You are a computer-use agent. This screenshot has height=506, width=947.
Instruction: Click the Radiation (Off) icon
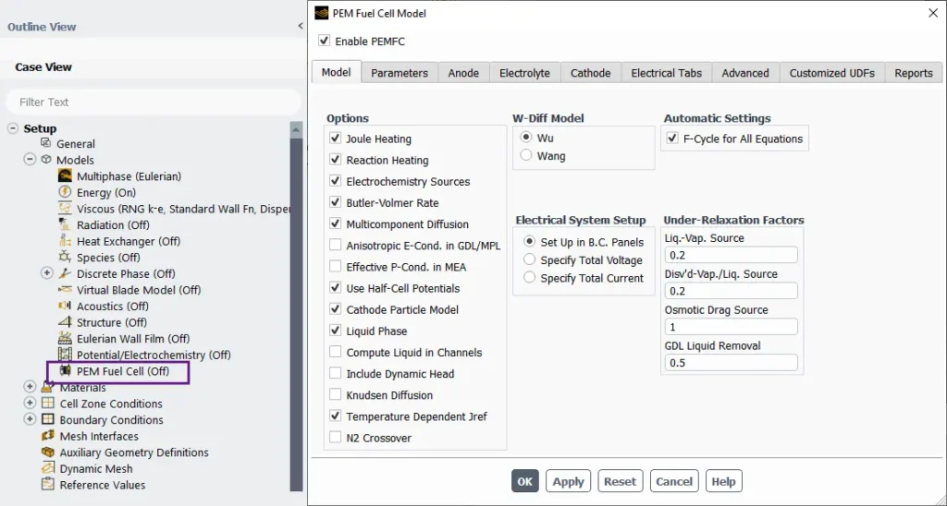tap(65, 224)
